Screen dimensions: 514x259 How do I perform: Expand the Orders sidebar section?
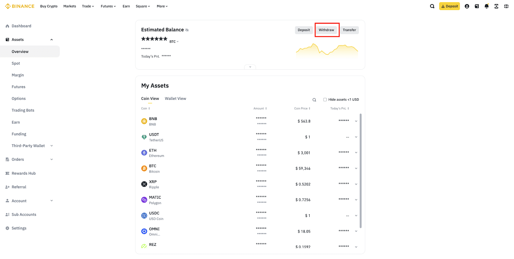(51, 160)
